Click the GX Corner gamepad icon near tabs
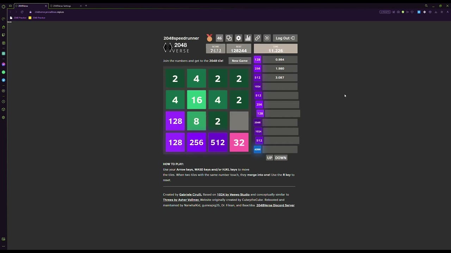The width and height of the screenshot is (451, 253). pyautogui.click(x=10, y=6)
